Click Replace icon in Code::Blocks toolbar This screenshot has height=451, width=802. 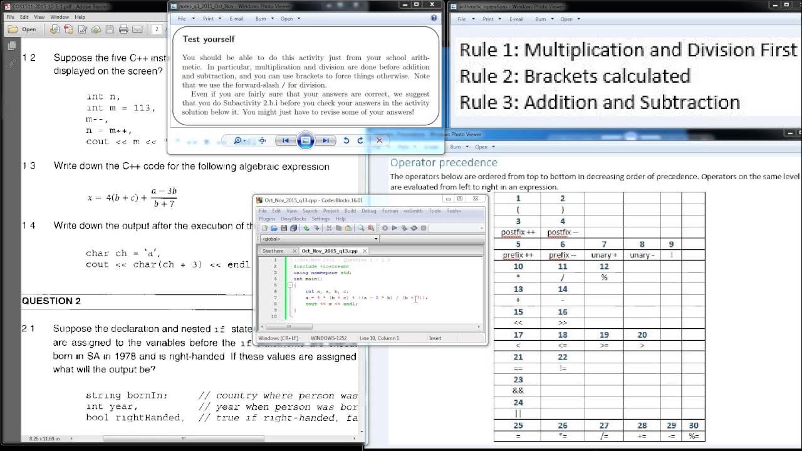[371, 228]
